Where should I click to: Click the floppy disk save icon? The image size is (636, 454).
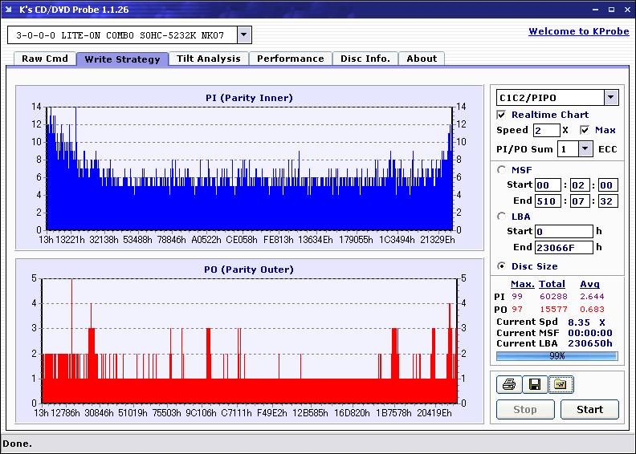(533, 385)
